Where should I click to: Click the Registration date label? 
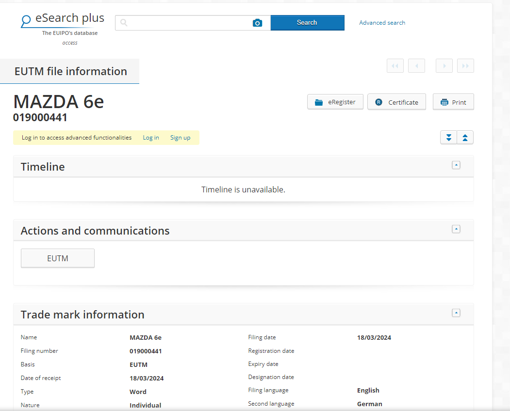[271, 351]
